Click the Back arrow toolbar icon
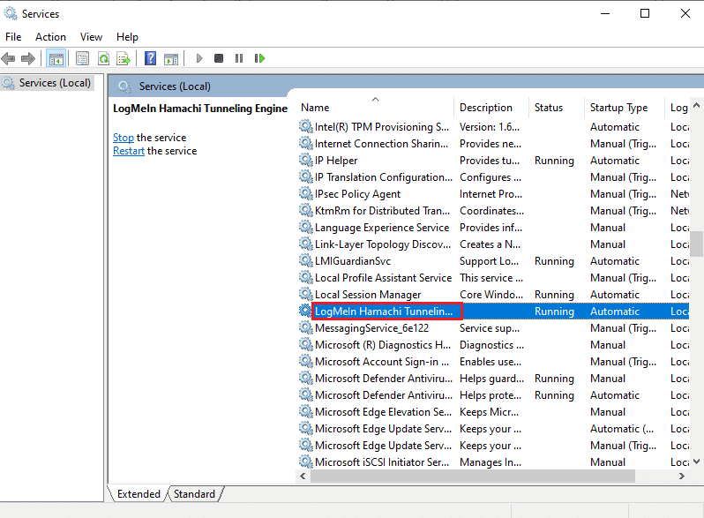This screenshot has height=518, width=704. pyautogui.click(x=8, y=58)
